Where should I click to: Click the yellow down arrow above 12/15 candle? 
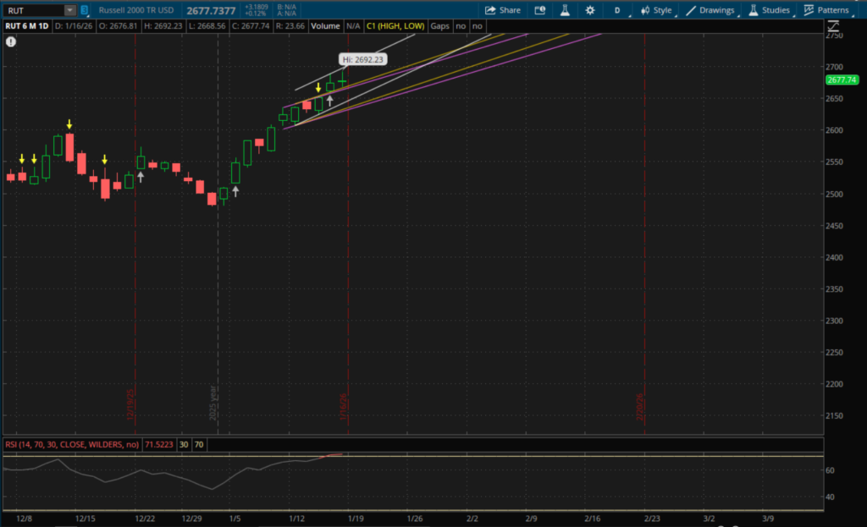tap(69, 124)
